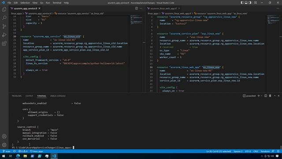Kill the terminal with trash icon
This screenshot has height=159, width=282.
click(x=270, y=96)
